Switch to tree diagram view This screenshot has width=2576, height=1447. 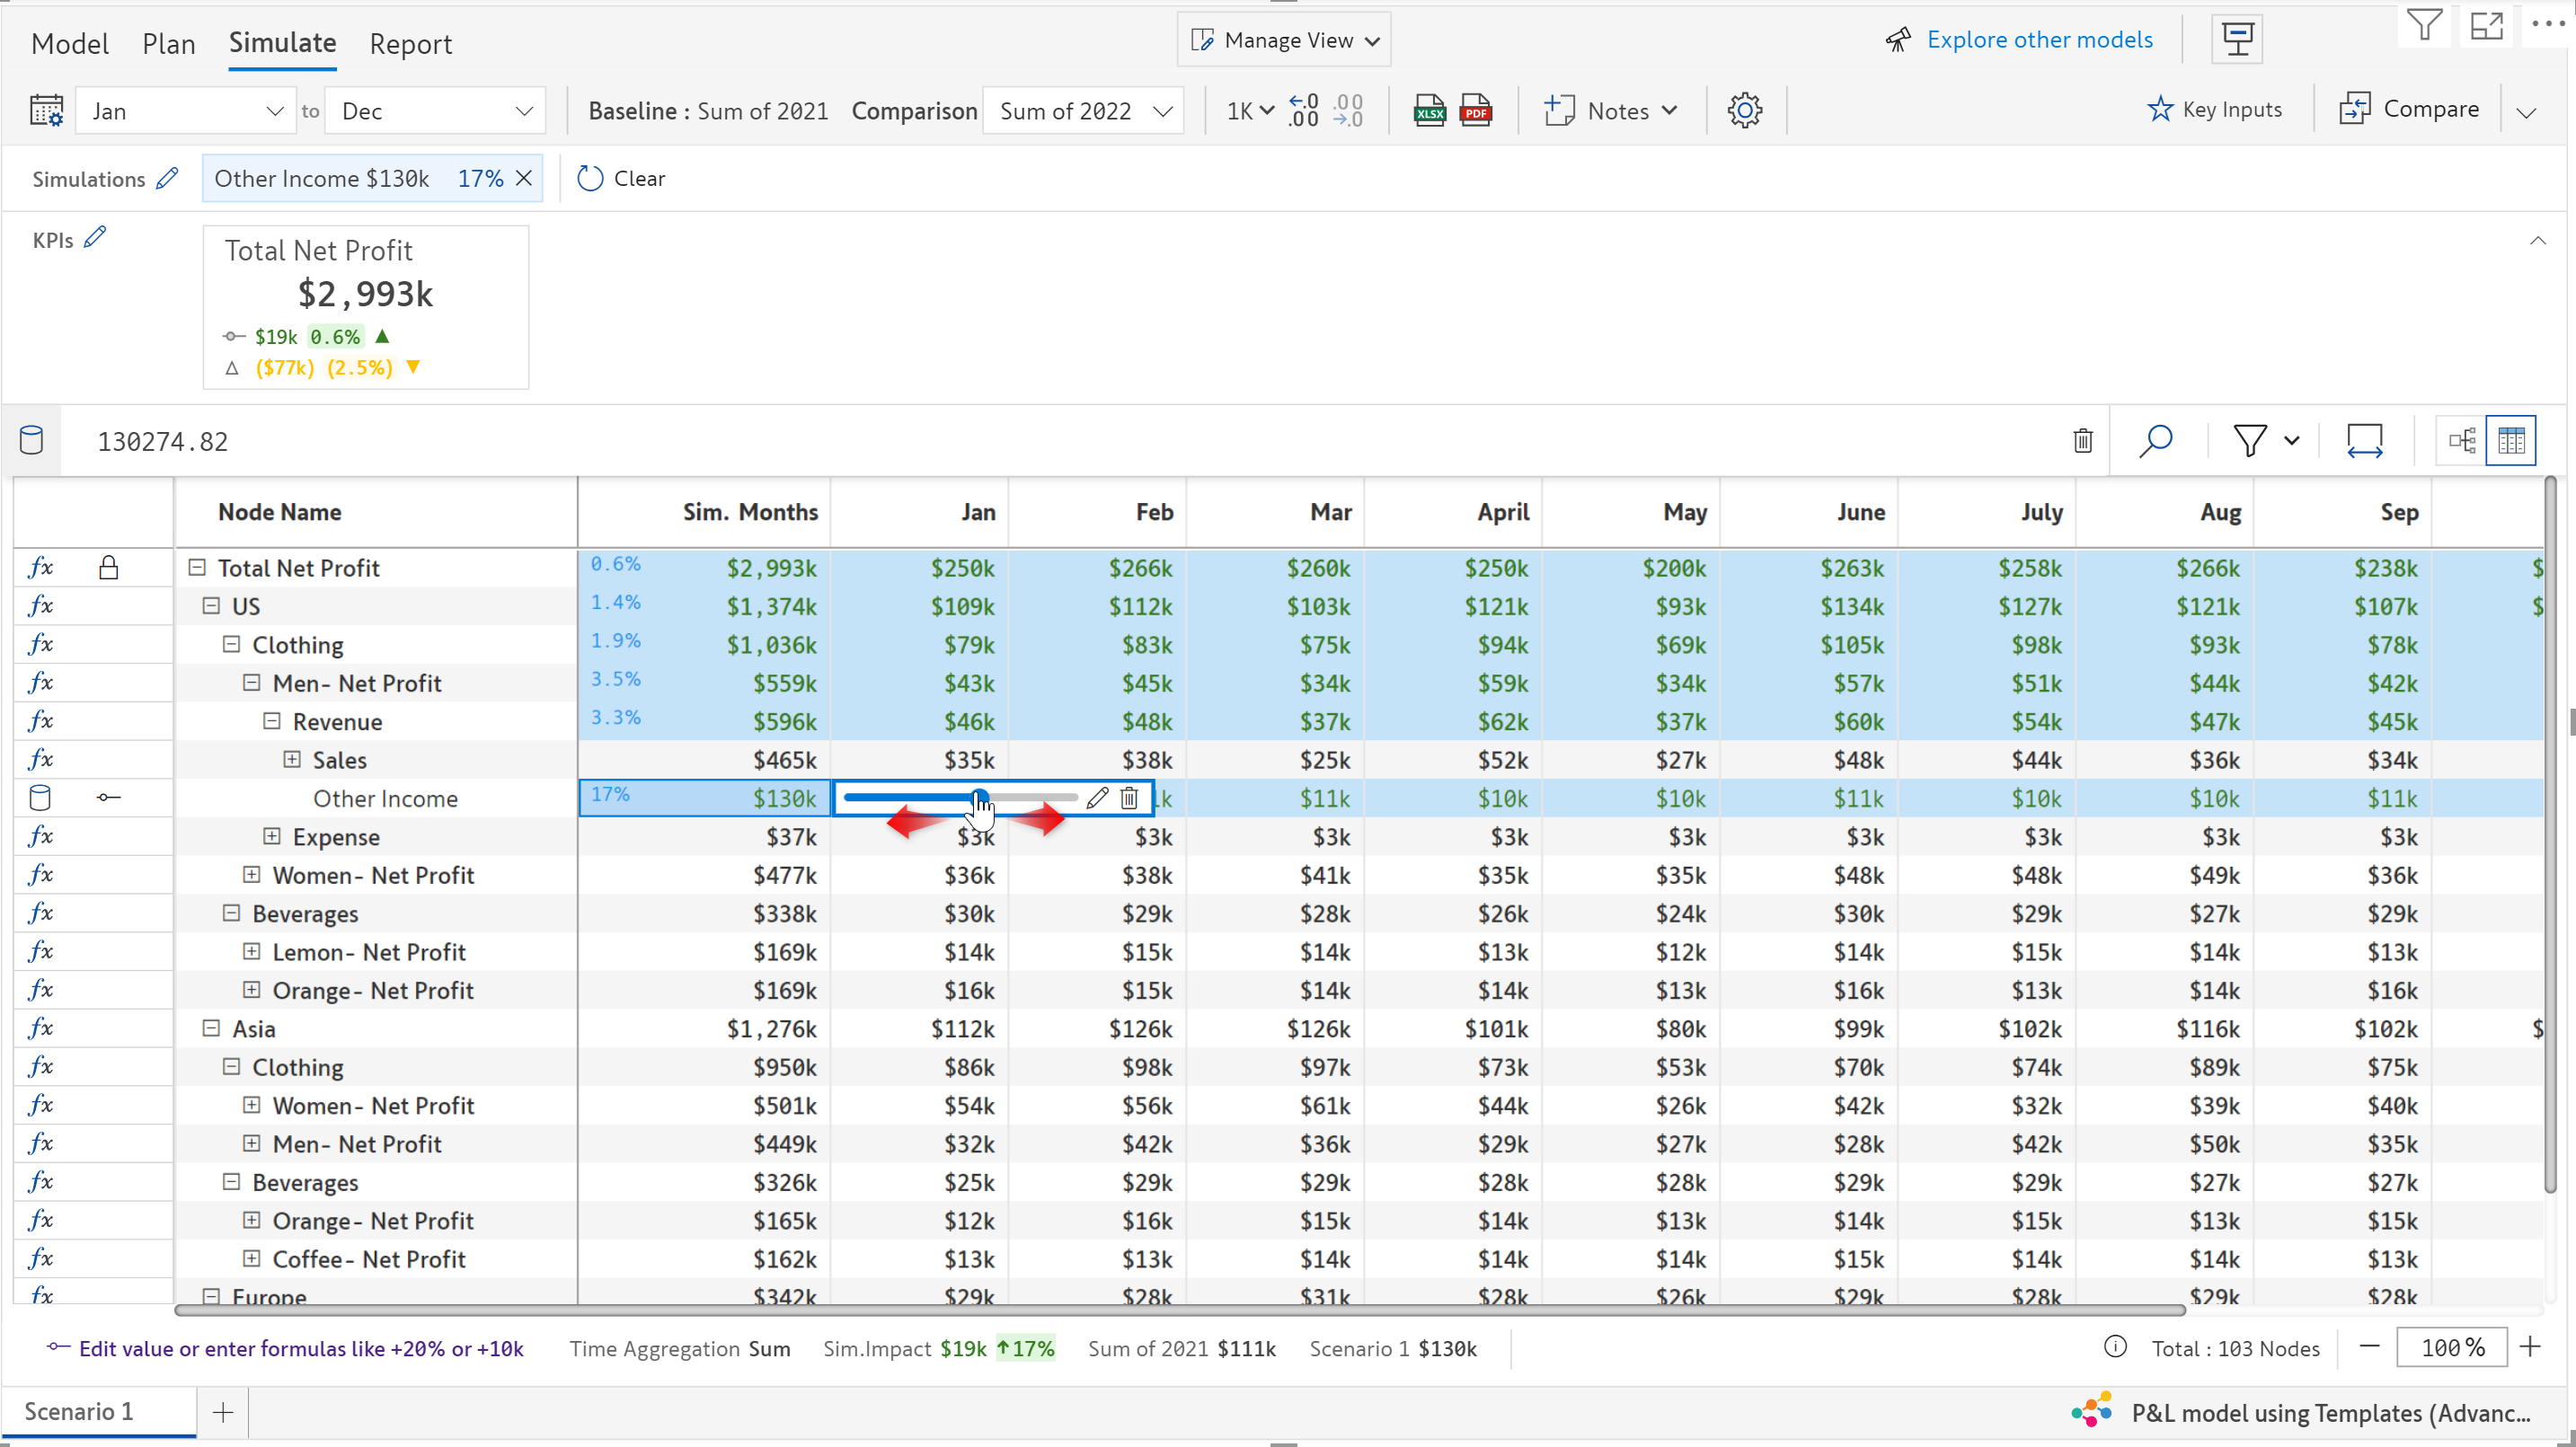pyautogui.click(x=2462, y=440)
